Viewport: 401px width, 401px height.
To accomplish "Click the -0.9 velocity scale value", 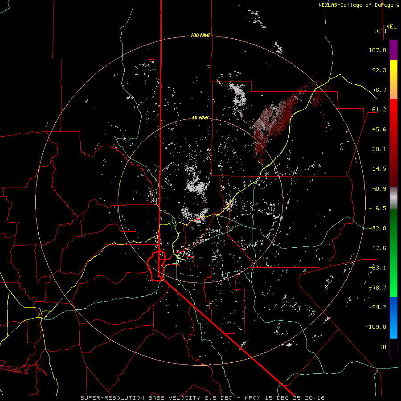I will pyautogui.click(x=379, y=189).
